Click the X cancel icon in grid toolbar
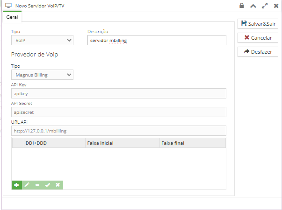Screen dimensions: 282x210 pyautogui.click(x=58, y=185)
